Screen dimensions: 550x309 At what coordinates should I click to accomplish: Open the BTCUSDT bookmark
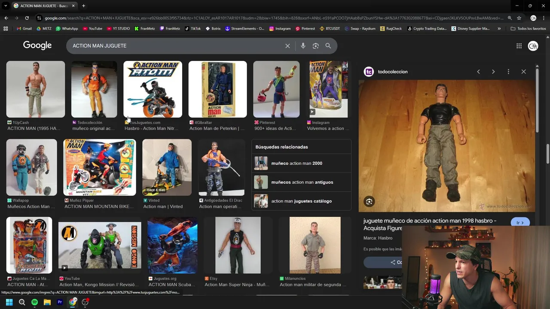[330, 29]
